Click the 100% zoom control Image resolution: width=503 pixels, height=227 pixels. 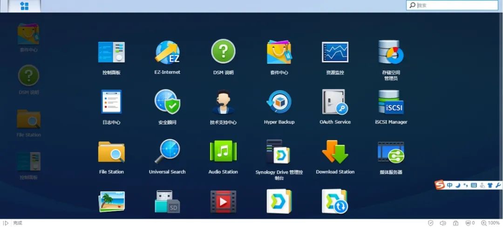(x=490, y=223)
